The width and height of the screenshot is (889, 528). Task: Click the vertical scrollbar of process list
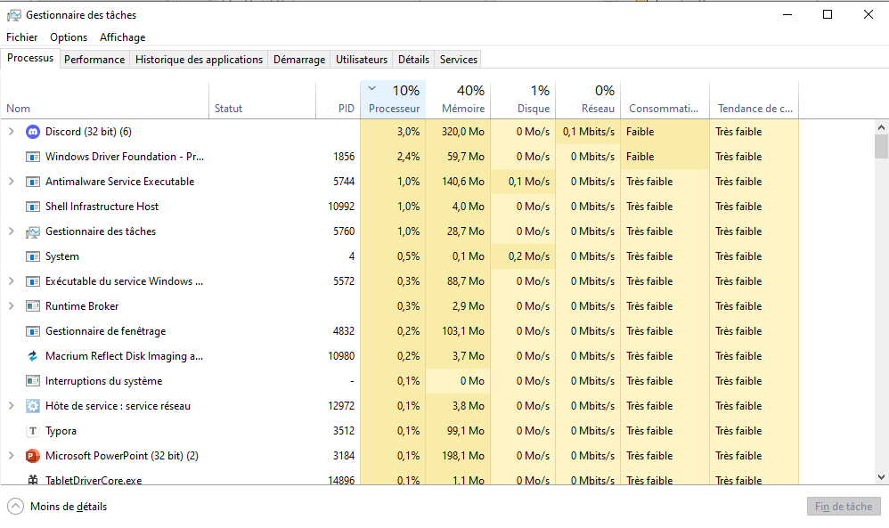881,303
